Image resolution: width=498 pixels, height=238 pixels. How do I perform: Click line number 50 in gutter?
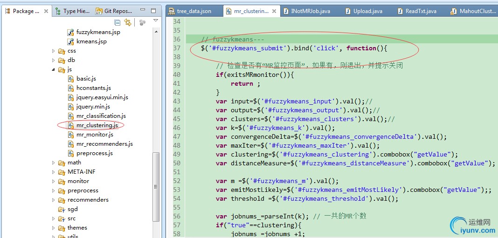[x=176, y=163]
